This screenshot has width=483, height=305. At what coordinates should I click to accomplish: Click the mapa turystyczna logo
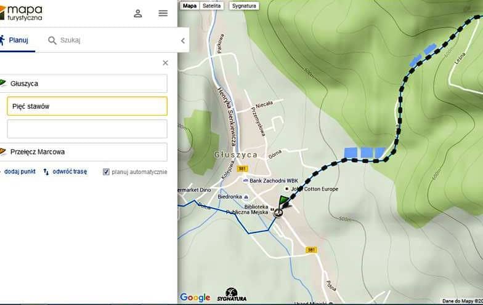[x=22, y=12]
